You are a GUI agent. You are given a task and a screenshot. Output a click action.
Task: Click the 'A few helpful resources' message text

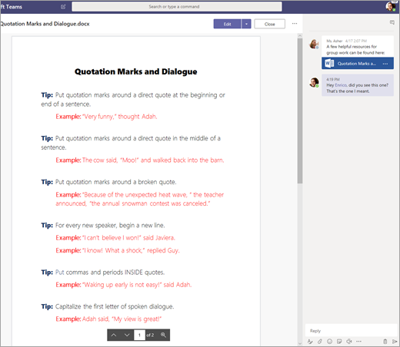click(355, 50)
